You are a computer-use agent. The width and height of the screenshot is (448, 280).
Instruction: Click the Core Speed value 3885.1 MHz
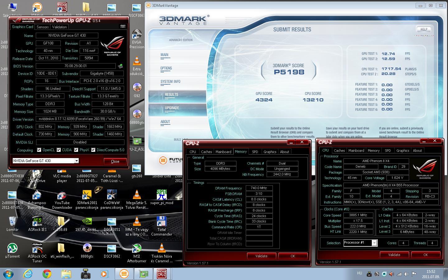358,215
